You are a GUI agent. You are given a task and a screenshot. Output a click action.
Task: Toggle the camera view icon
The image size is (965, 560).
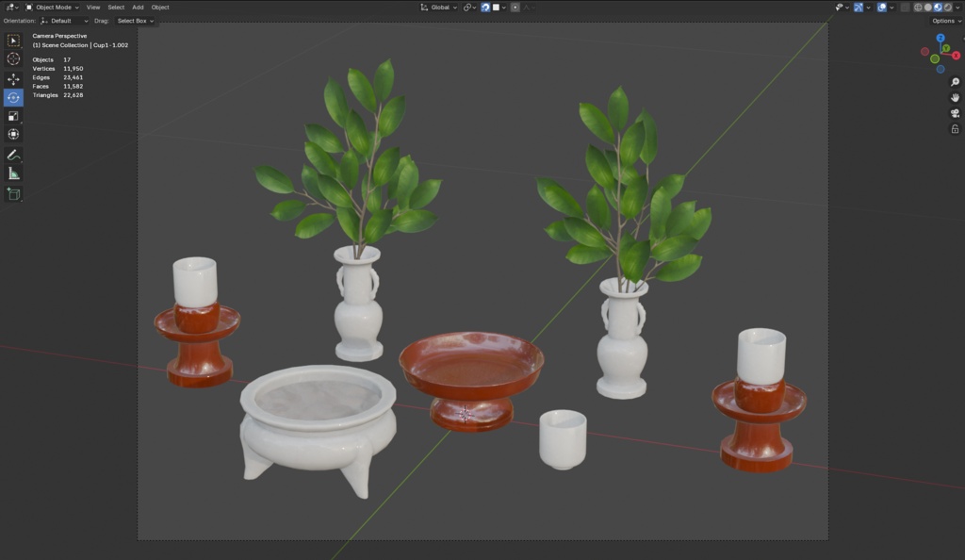956,113
